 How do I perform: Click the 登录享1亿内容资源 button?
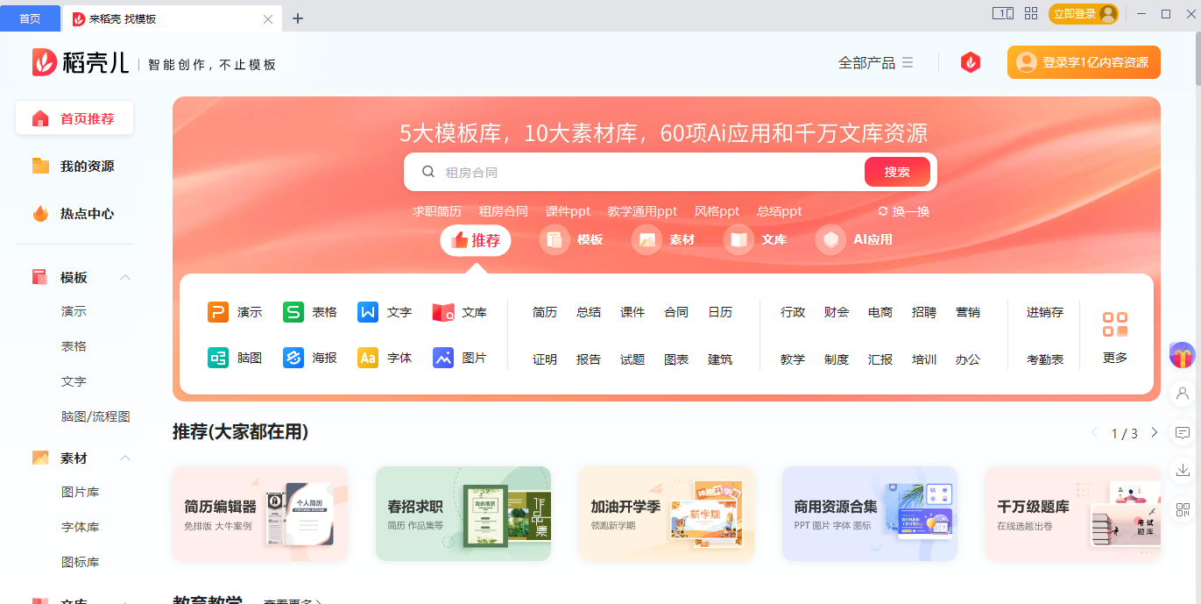(1084, 62)
